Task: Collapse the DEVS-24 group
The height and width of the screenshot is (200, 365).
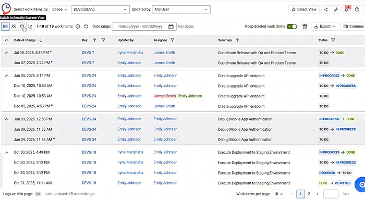Action: pyautogui.click(x=7, y=76)
